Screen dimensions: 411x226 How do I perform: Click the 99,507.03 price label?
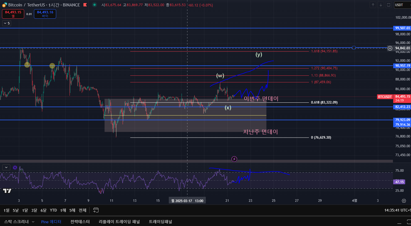click(402, 28)
